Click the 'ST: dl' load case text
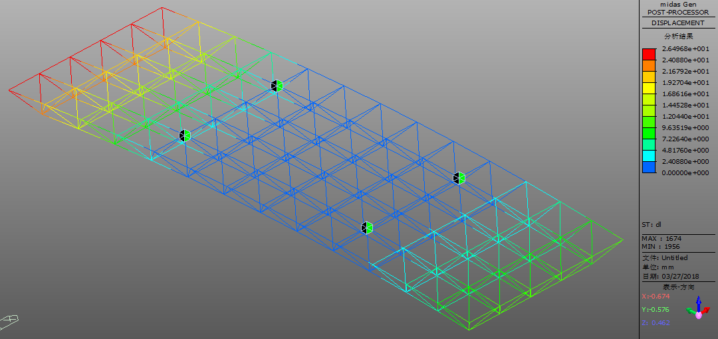Image resolution: width=718 pixels, height=339 pixels. 651,224
